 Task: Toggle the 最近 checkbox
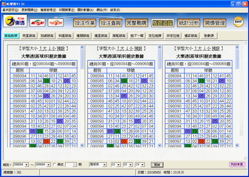[x=55, y=165]
